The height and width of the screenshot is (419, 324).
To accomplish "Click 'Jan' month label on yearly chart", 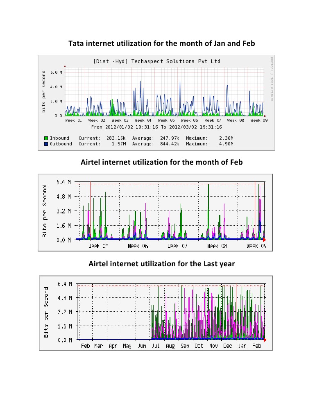I will click(x=242, y=346).
